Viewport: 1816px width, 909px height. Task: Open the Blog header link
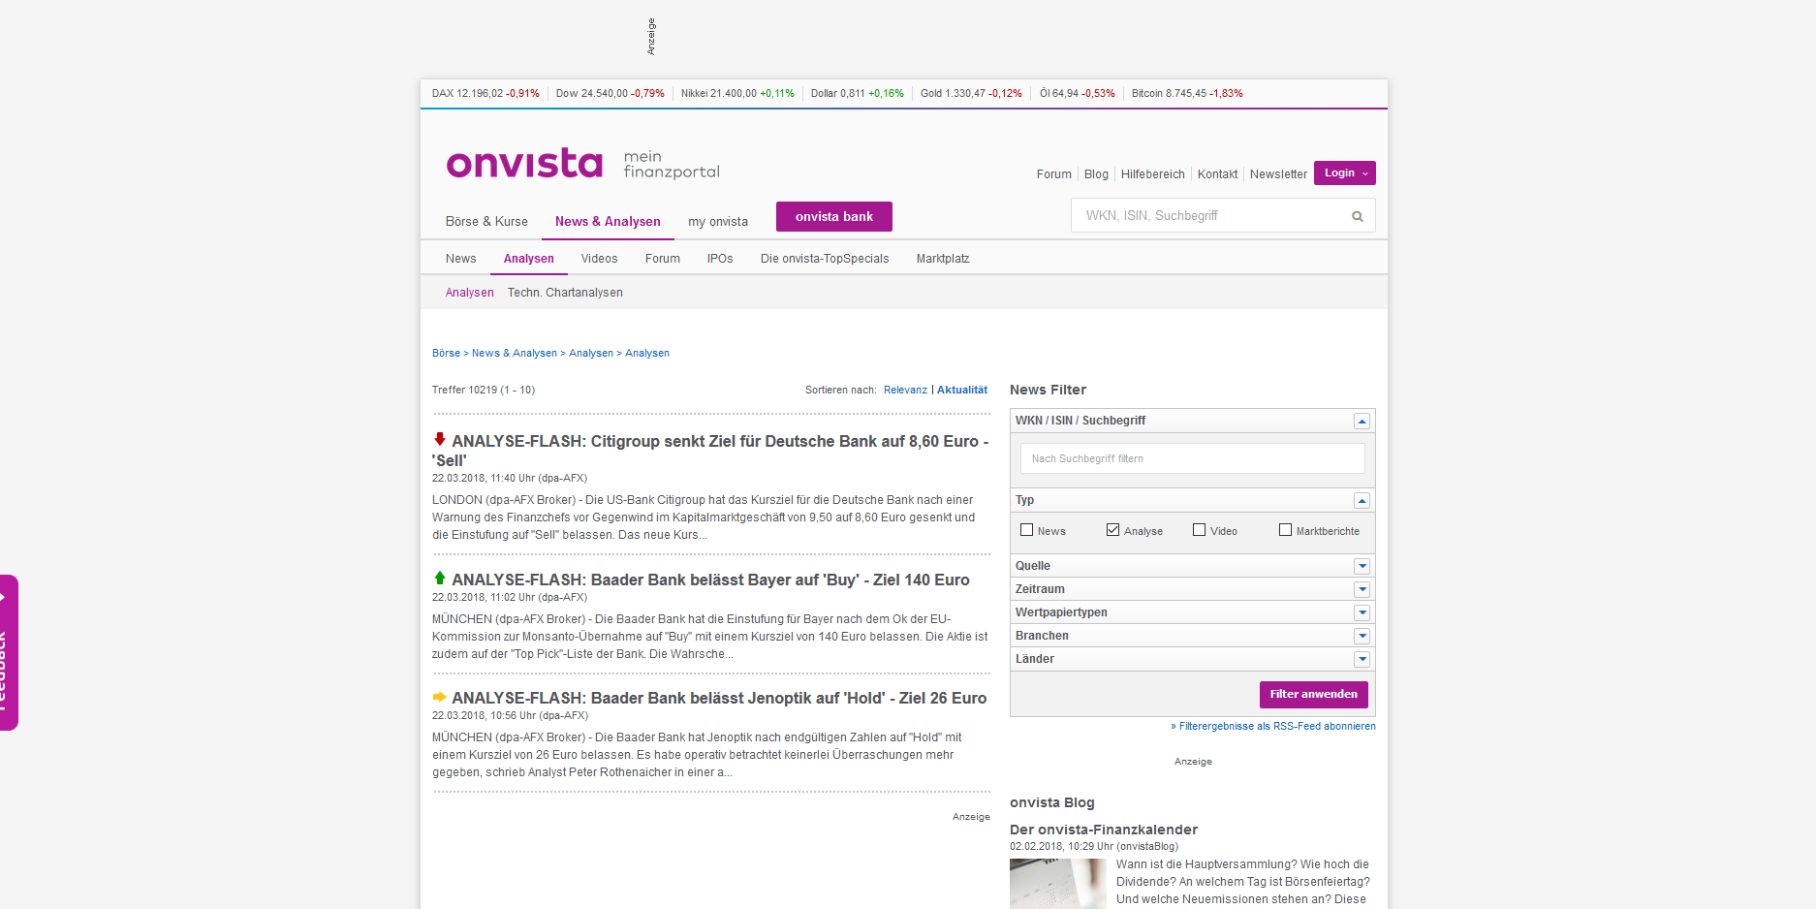1096,174
